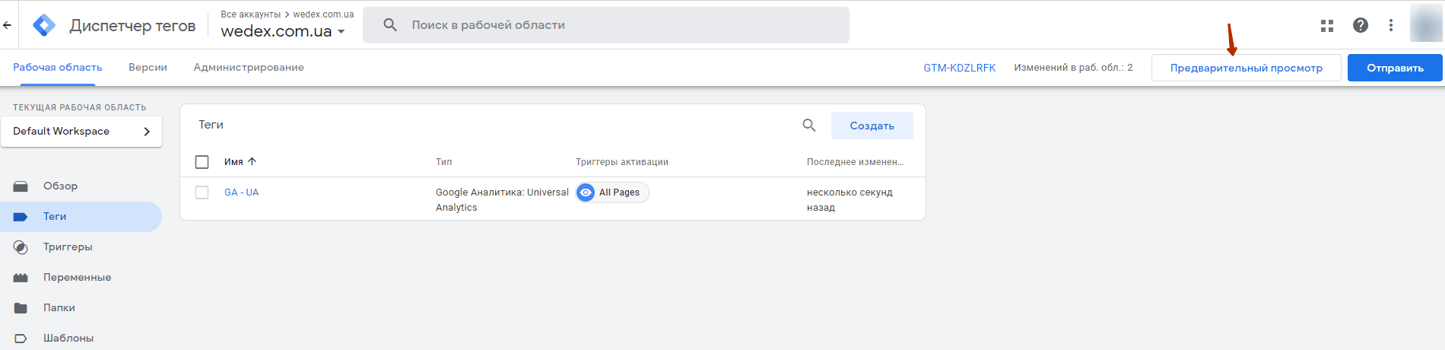Click the search icon in Теги panel

(809, 126)
